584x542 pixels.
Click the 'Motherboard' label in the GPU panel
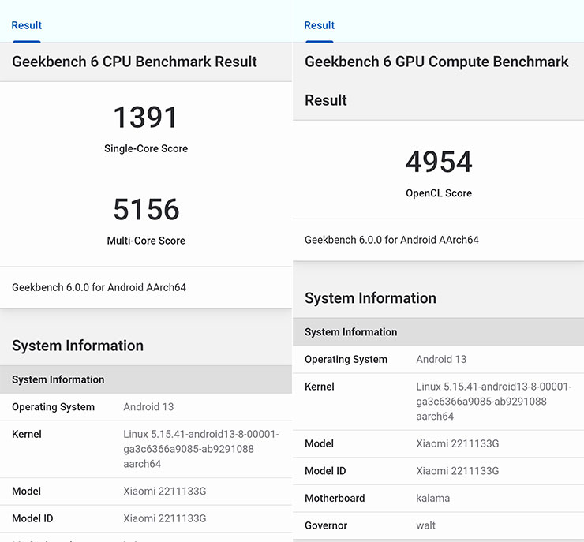pos(335,498)
